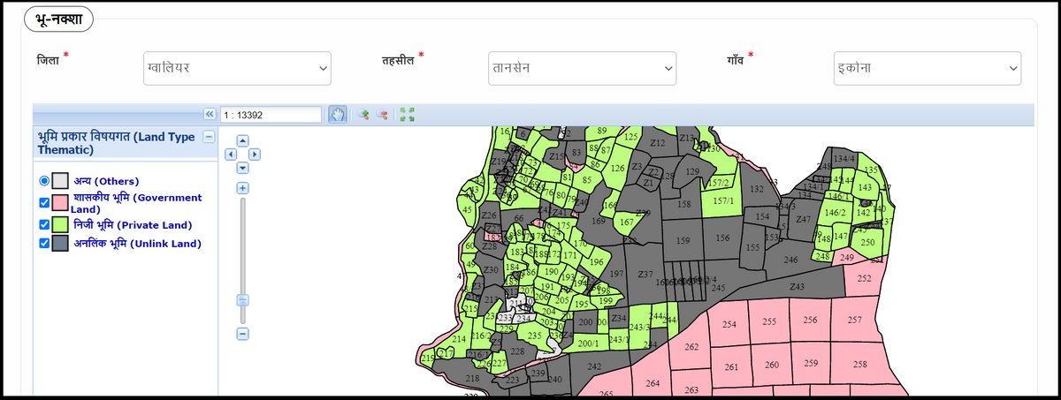Select the pan hand tool
Image resolution: width=1061 pixels, height=400 pixels.
(337, 115)
